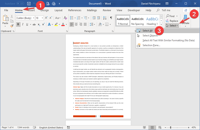This screenshot has height=130, width=200.
Task: Center align the text
Action: pos(76,24)
